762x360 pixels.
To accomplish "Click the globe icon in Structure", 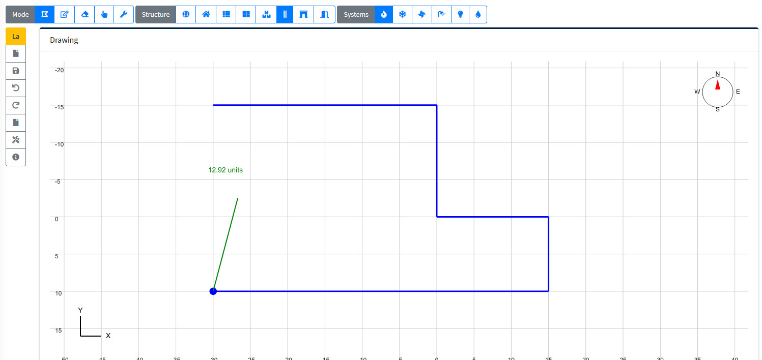I will [186, 14].
